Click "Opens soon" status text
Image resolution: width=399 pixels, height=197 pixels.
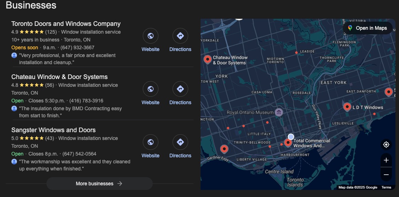coord(25,47)
